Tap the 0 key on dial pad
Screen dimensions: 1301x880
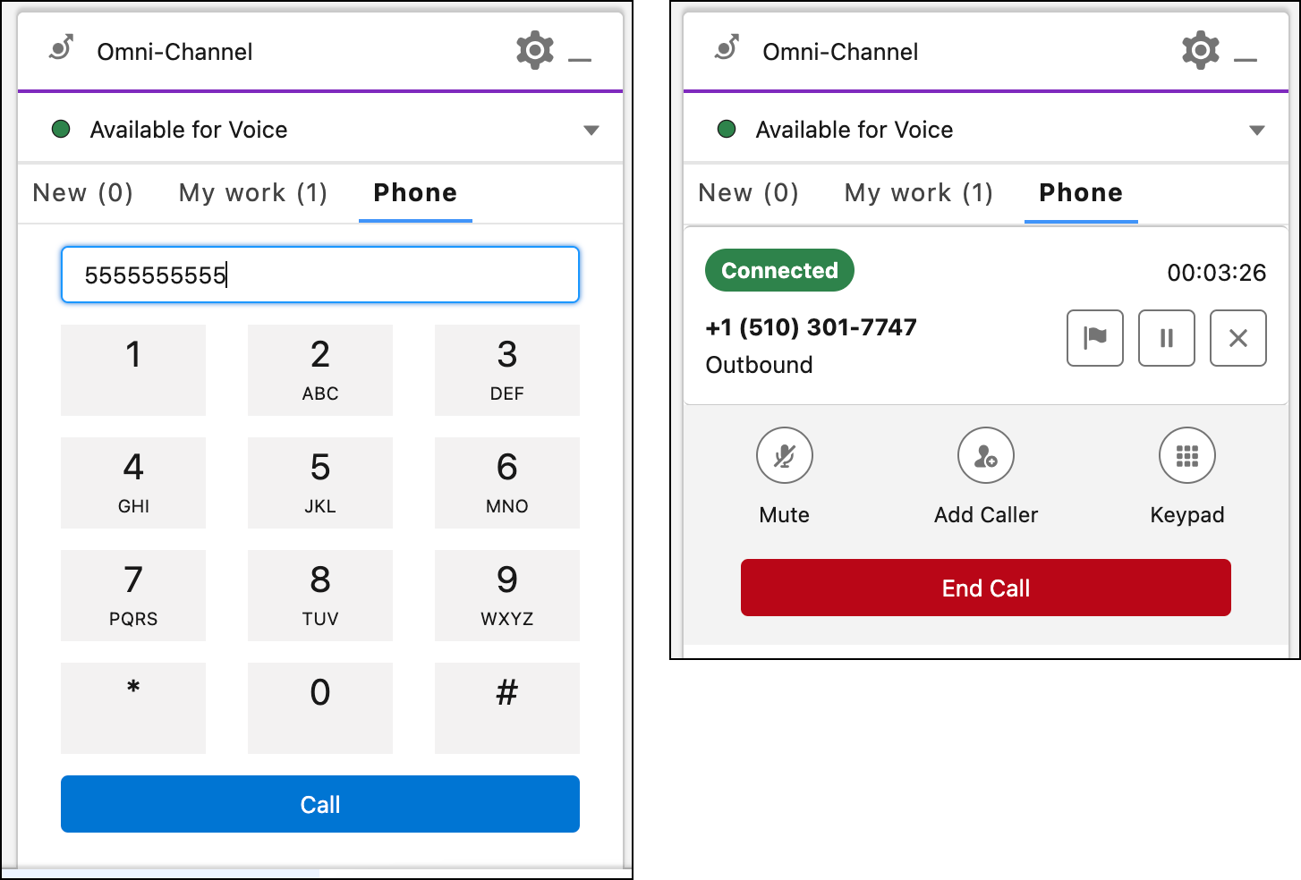[x=320, y=707]
